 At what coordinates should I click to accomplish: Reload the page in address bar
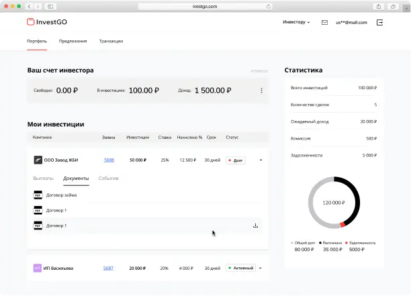coord(268,6)
